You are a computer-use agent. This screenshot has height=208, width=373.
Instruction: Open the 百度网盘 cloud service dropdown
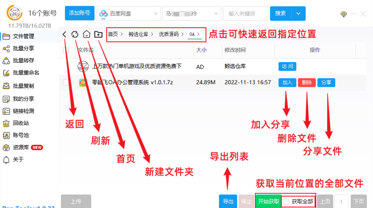[129, 13]
